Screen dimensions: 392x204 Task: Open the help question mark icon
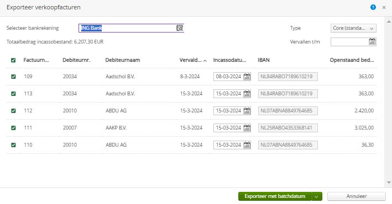click(x=373, y=7)
